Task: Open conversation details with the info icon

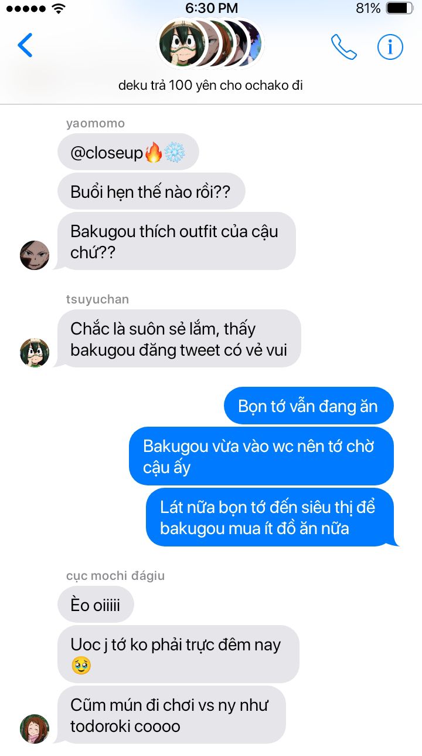Action: (x=390, y=47)
